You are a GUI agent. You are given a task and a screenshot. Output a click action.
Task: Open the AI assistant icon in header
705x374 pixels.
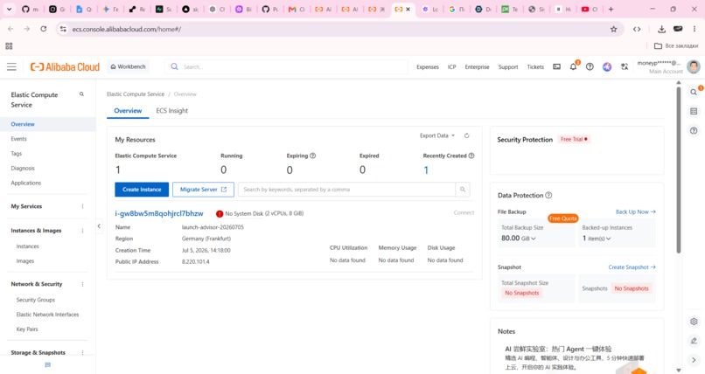(607, 67)
